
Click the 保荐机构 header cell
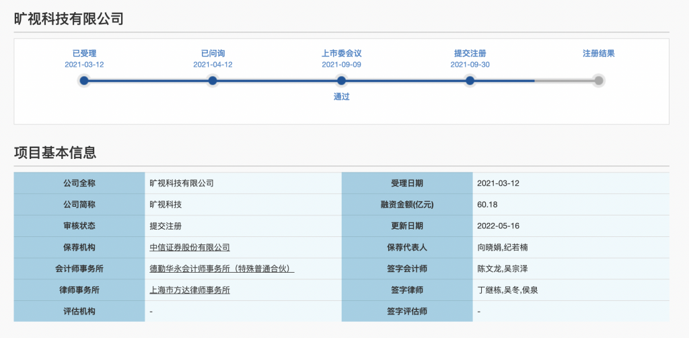point(79,248)
